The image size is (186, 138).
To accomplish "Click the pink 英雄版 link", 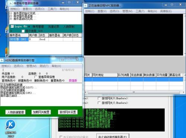I will click(x=73, y=81).
